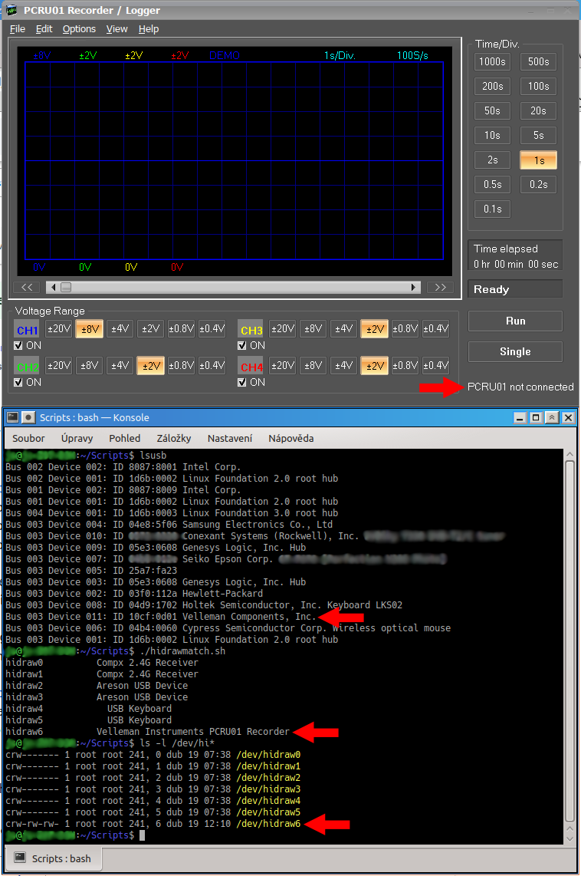Open the Options menu

(x=79, y=29)
